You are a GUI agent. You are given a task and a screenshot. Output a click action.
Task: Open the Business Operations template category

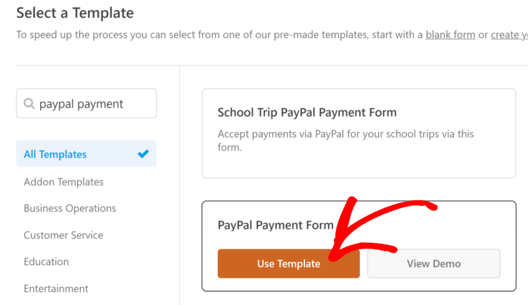(x=70, y=208)
